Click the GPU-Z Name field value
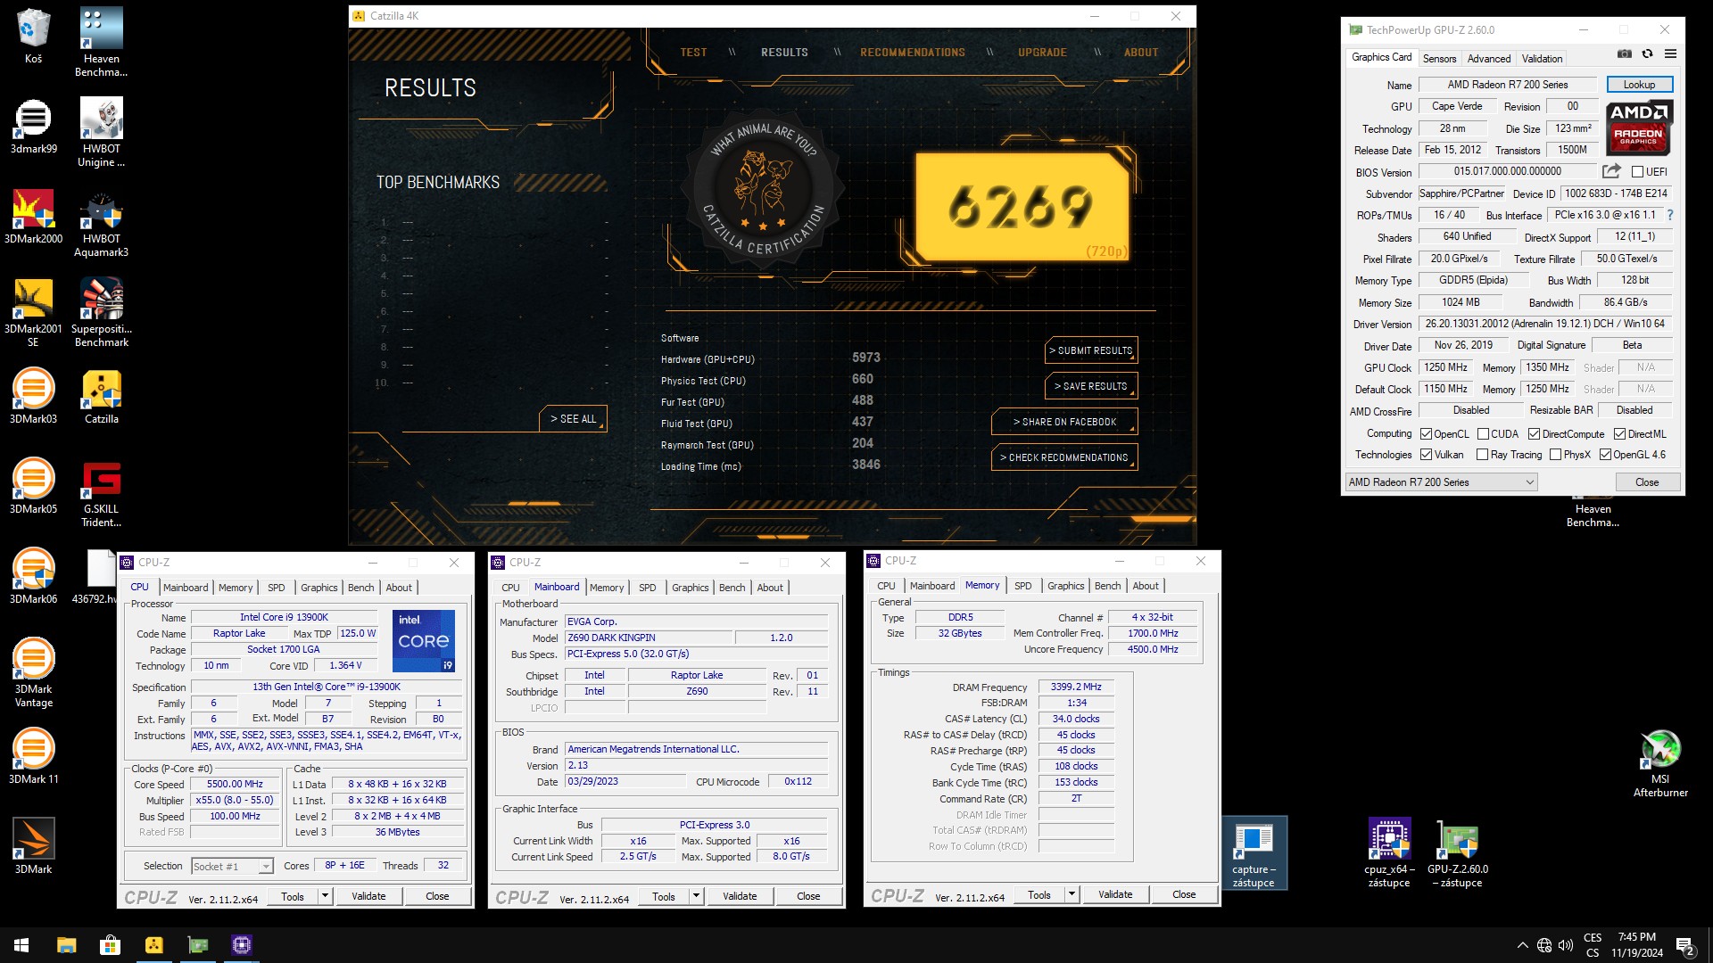Viewport: 1713px width, 963px height. coord(1507,85)
